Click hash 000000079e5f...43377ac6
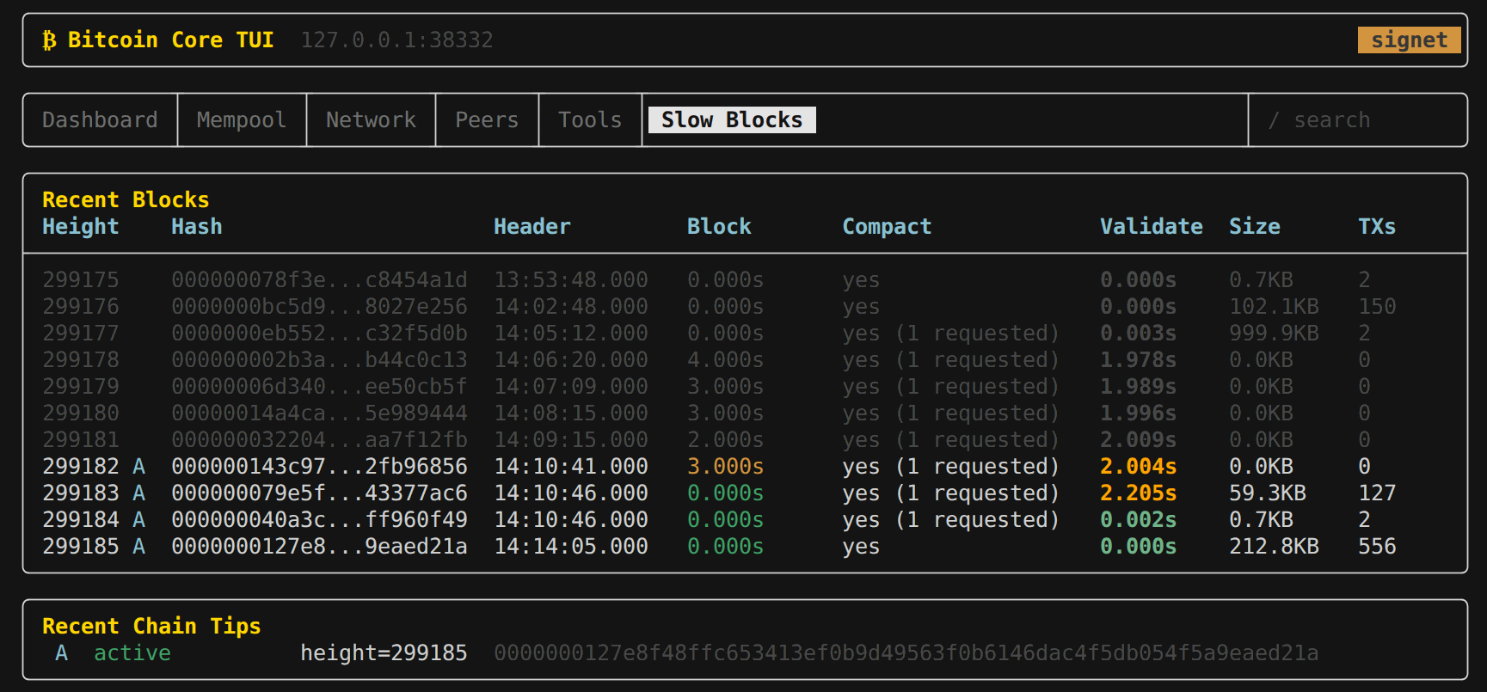The image size is (1487, 692). 319,493
